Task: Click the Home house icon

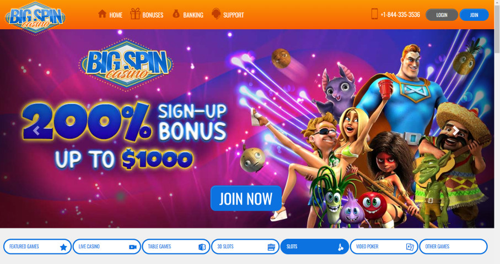Action: pos(102,14)
